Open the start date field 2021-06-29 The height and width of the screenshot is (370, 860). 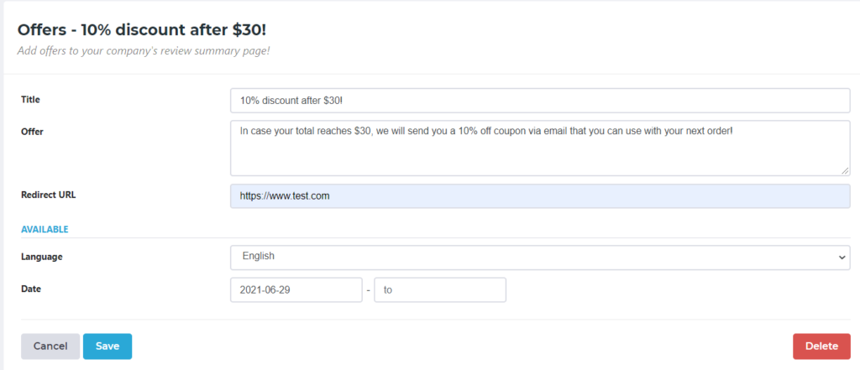pos(296,290)
